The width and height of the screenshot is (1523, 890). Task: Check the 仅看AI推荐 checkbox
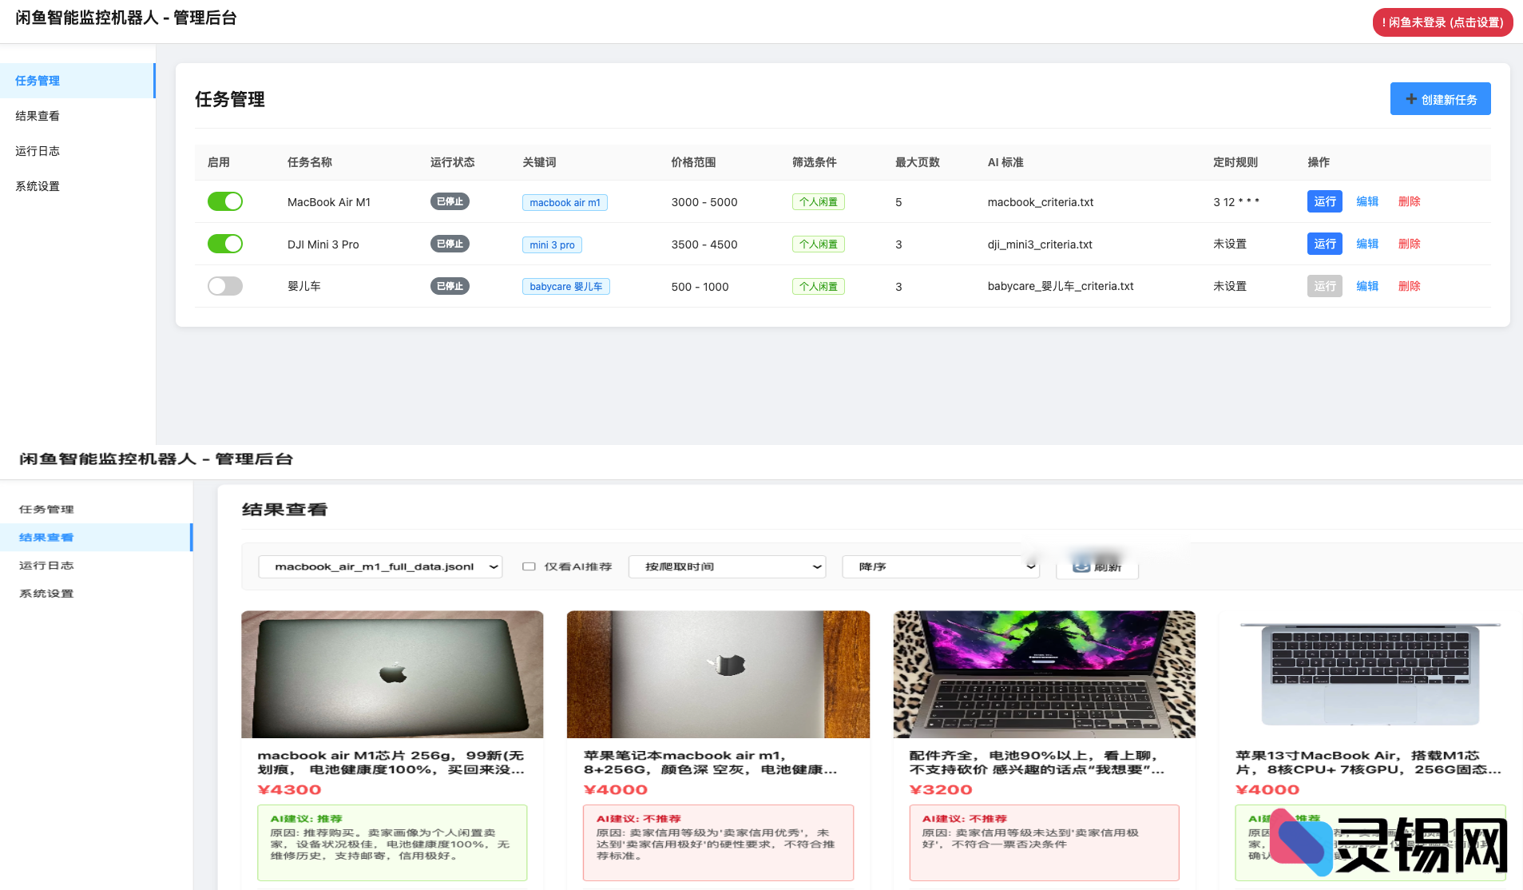click(x=529, y=566)
